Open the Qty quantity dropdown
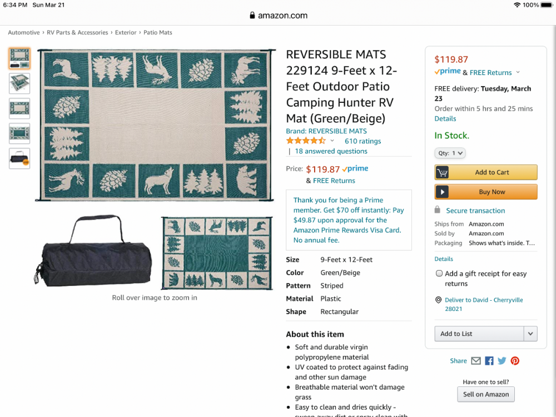The height and width of the screenshot is (417, 556). (450, 153)
